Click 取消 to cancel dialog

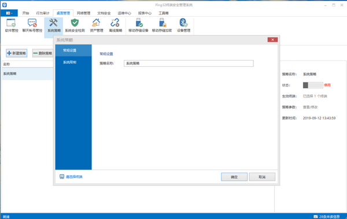coord(262,177)
